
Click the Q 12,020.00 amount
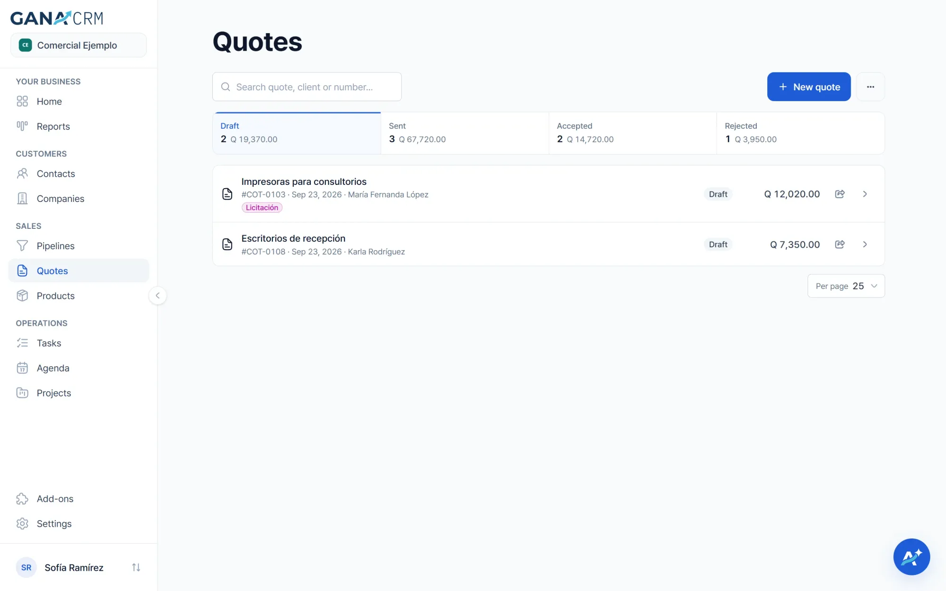coord(792,194)
